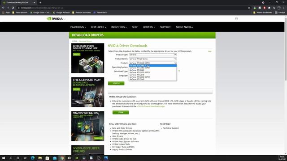
Task: Choose GeForce RTX 2080 from the list
Action: [152, 70]
